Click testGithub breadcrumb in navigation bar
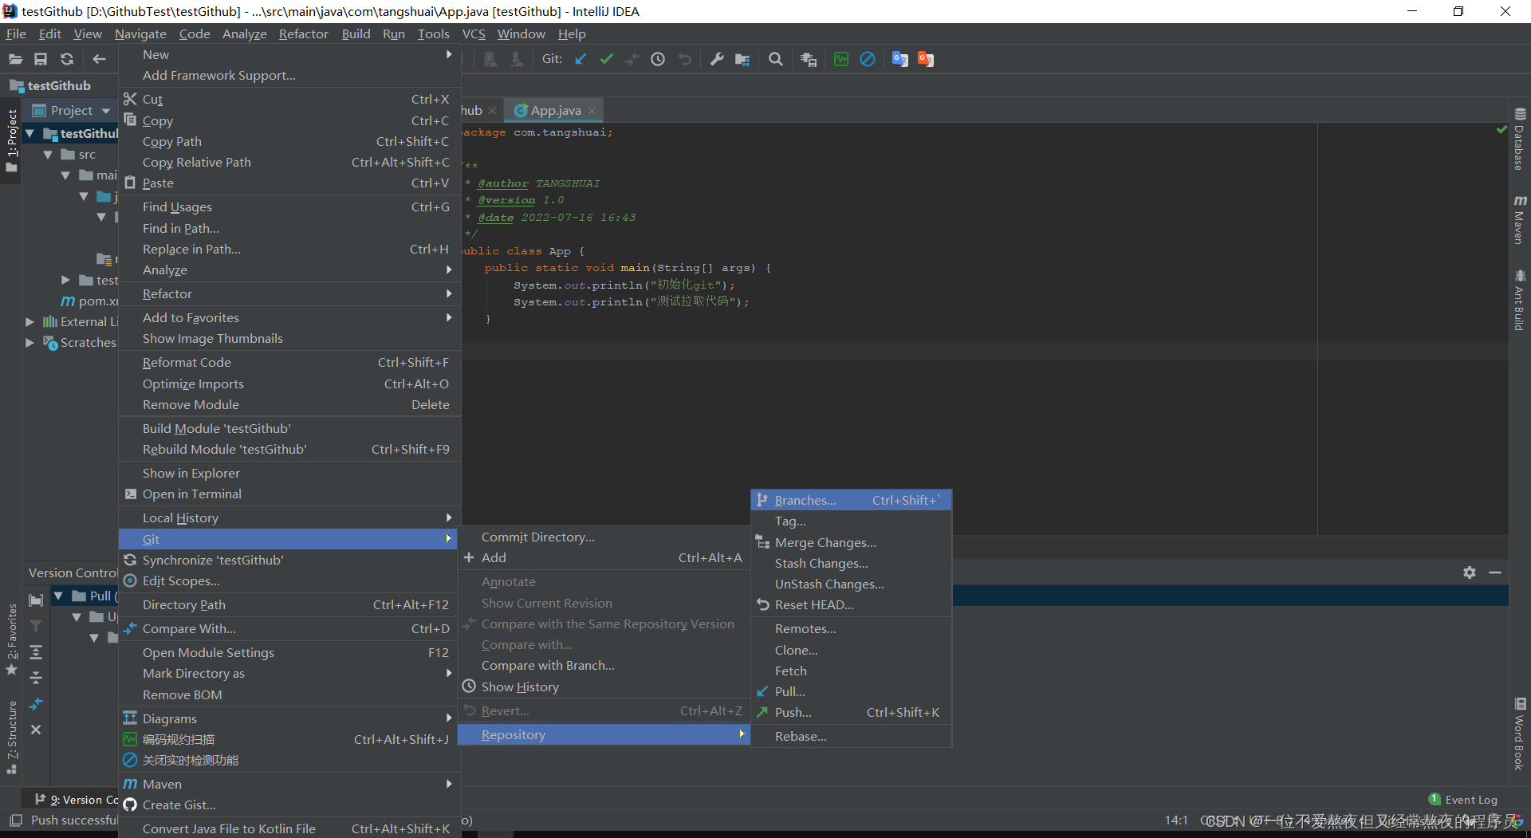The width and height of the screenshot is (1531, 838). point(49,85)
